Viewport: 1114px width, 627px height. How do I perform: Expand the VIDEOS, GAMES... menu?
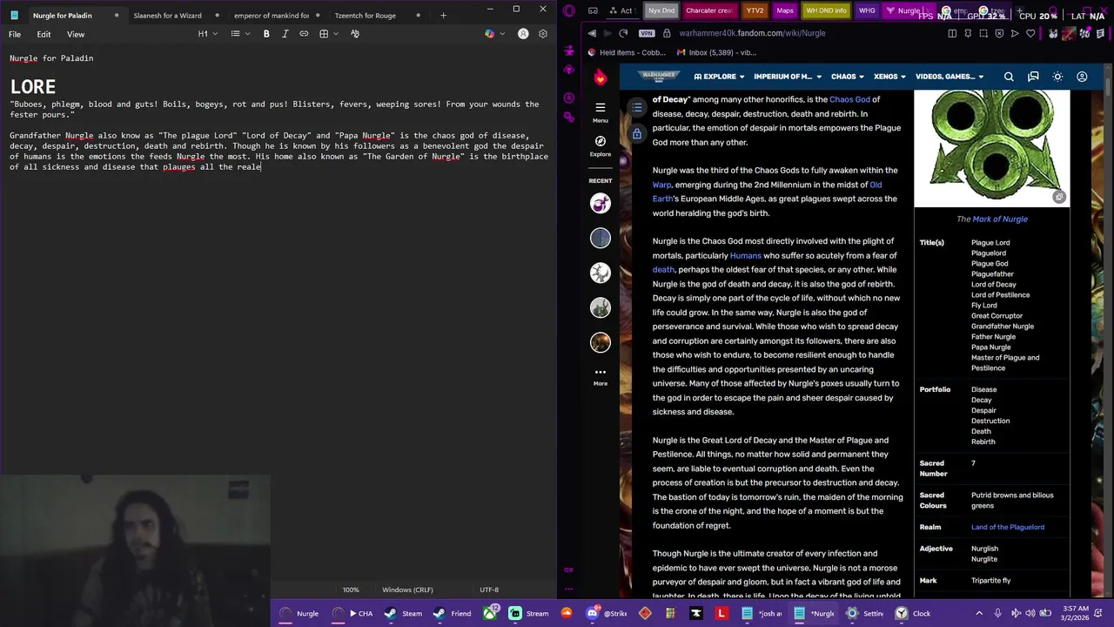949,77
